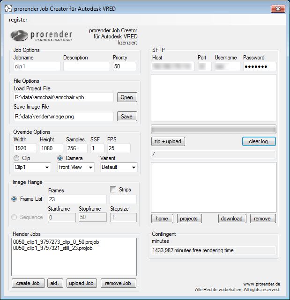Click the Height field showing 1080

click(52, 148)
